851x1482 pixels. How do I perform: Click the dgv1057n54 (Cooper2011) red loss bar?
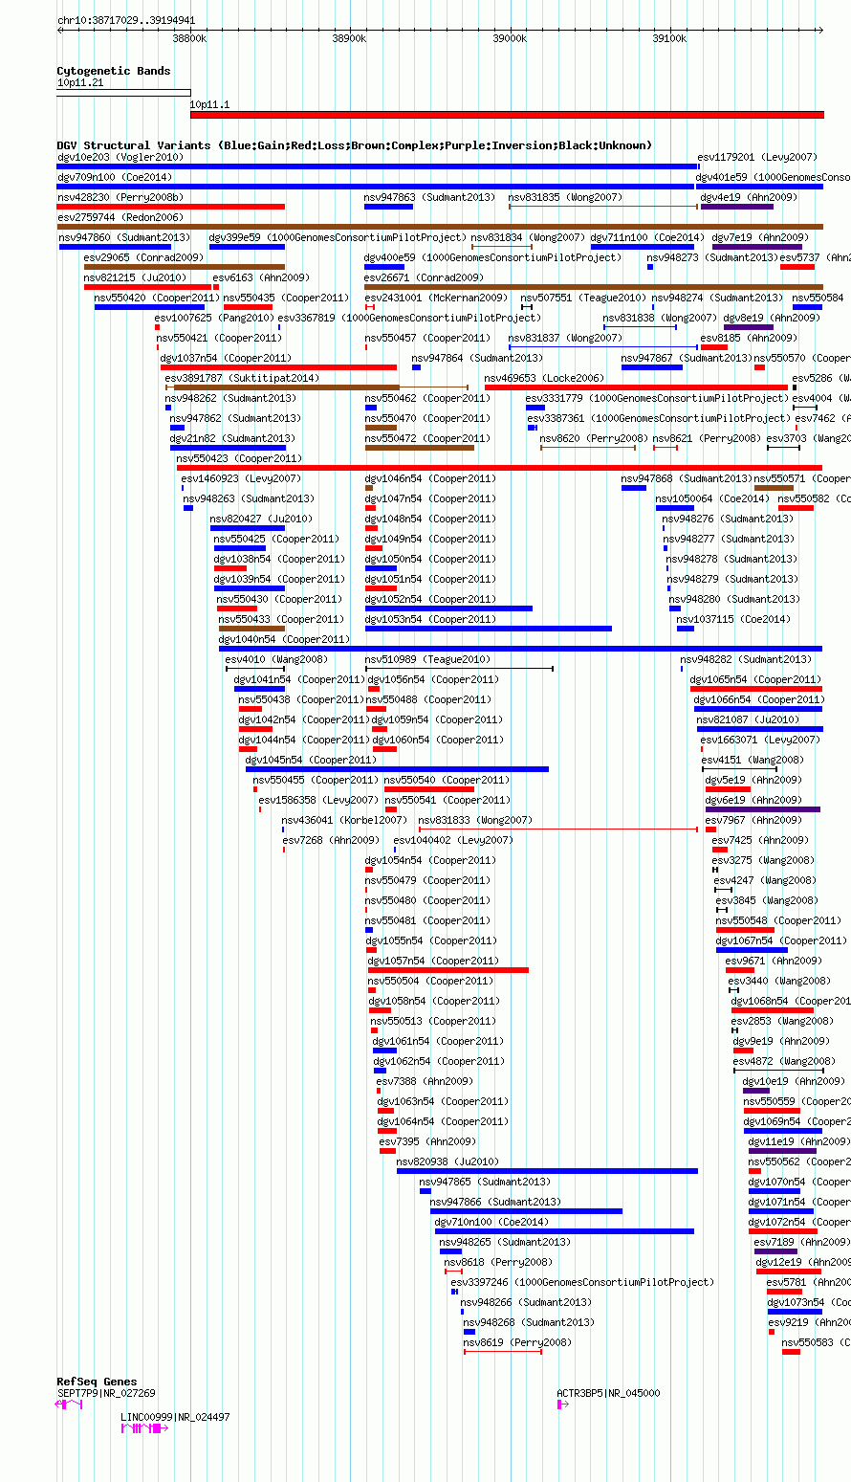coord(448,970)
